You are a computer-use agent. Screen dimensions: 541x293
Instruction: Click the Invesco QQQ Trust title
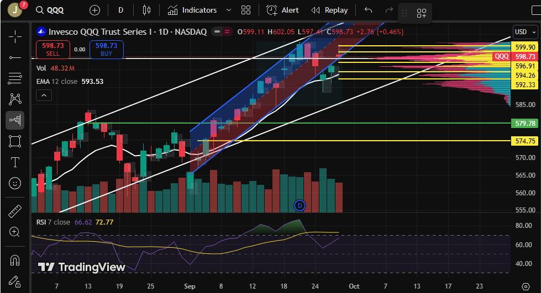click(x=127, y=32)
